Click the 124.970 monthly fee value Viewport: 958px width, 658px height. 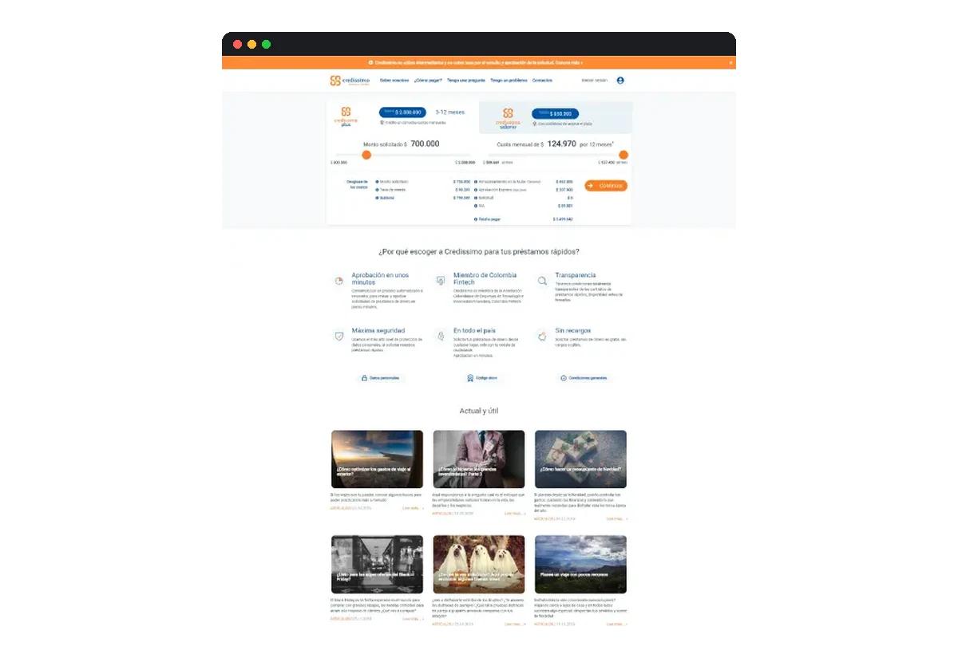(562, 144)
